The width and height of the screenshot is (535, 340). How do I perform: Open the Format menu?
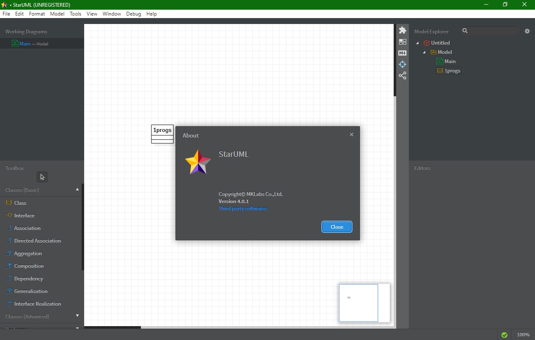(37, 13)
